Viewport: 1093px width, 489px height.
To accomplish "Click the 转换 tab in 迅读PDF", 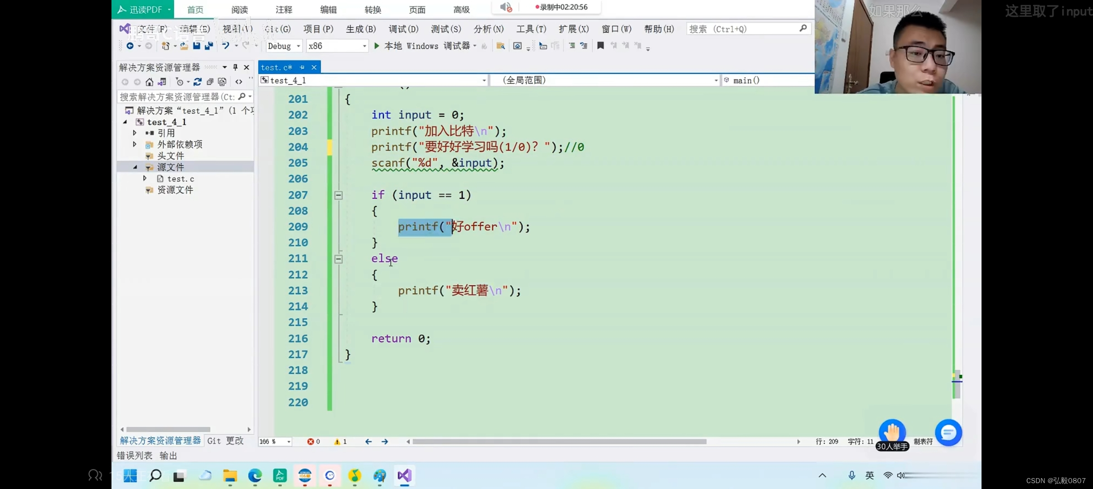I will (372, 10).
